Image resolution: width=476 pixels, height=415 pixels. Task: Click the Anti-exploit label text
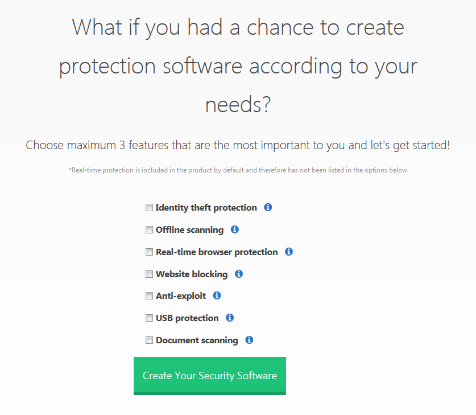[x=181, y=296]
